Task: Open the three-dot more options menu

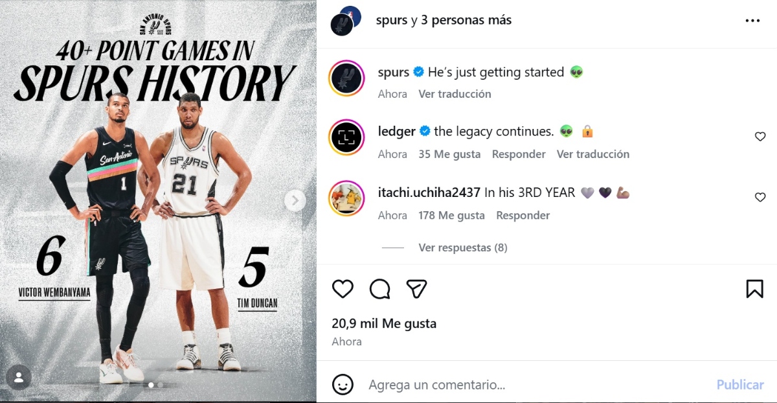Action: [x=752, y=21]
